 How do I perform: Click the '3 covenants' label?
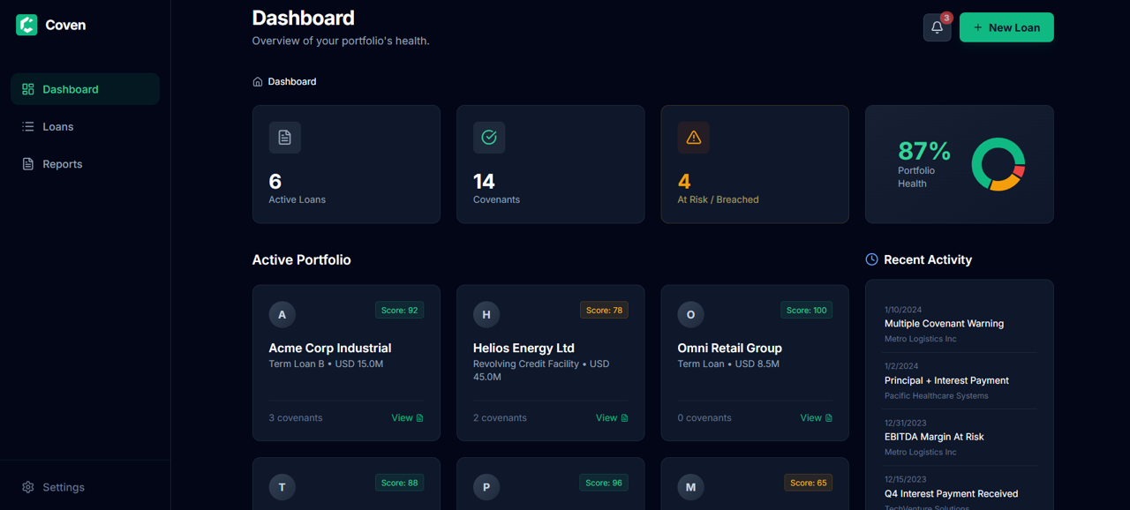click(296, 418)
